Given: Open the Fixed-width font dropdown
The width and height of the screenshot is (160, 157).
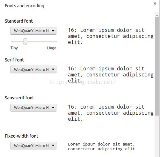Looking at the screenshot, I should pos(33,146).
